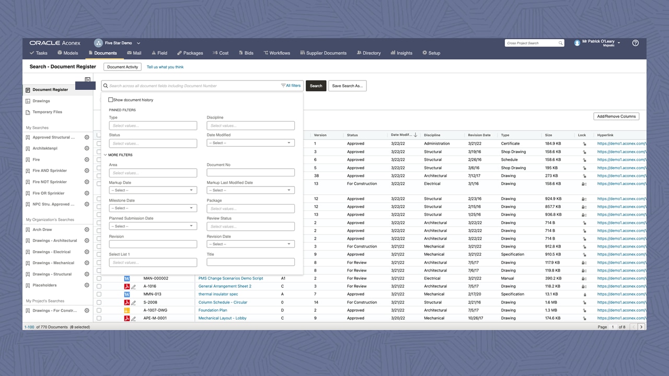This screenshot has height=376, width=669.
Task: Open the Milestone Date dropdown
Action: tap(153, 208)
